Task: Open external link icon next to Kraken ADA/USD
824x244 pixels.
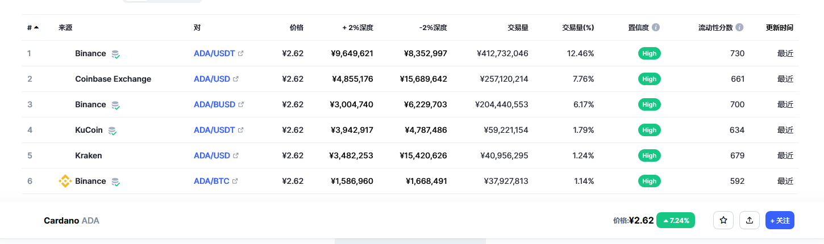Action: (x=236, y=155)
